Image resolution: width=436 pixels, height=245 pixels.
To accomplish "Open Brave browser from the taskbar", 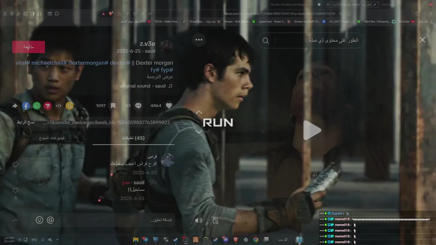I will pos(236,240).
